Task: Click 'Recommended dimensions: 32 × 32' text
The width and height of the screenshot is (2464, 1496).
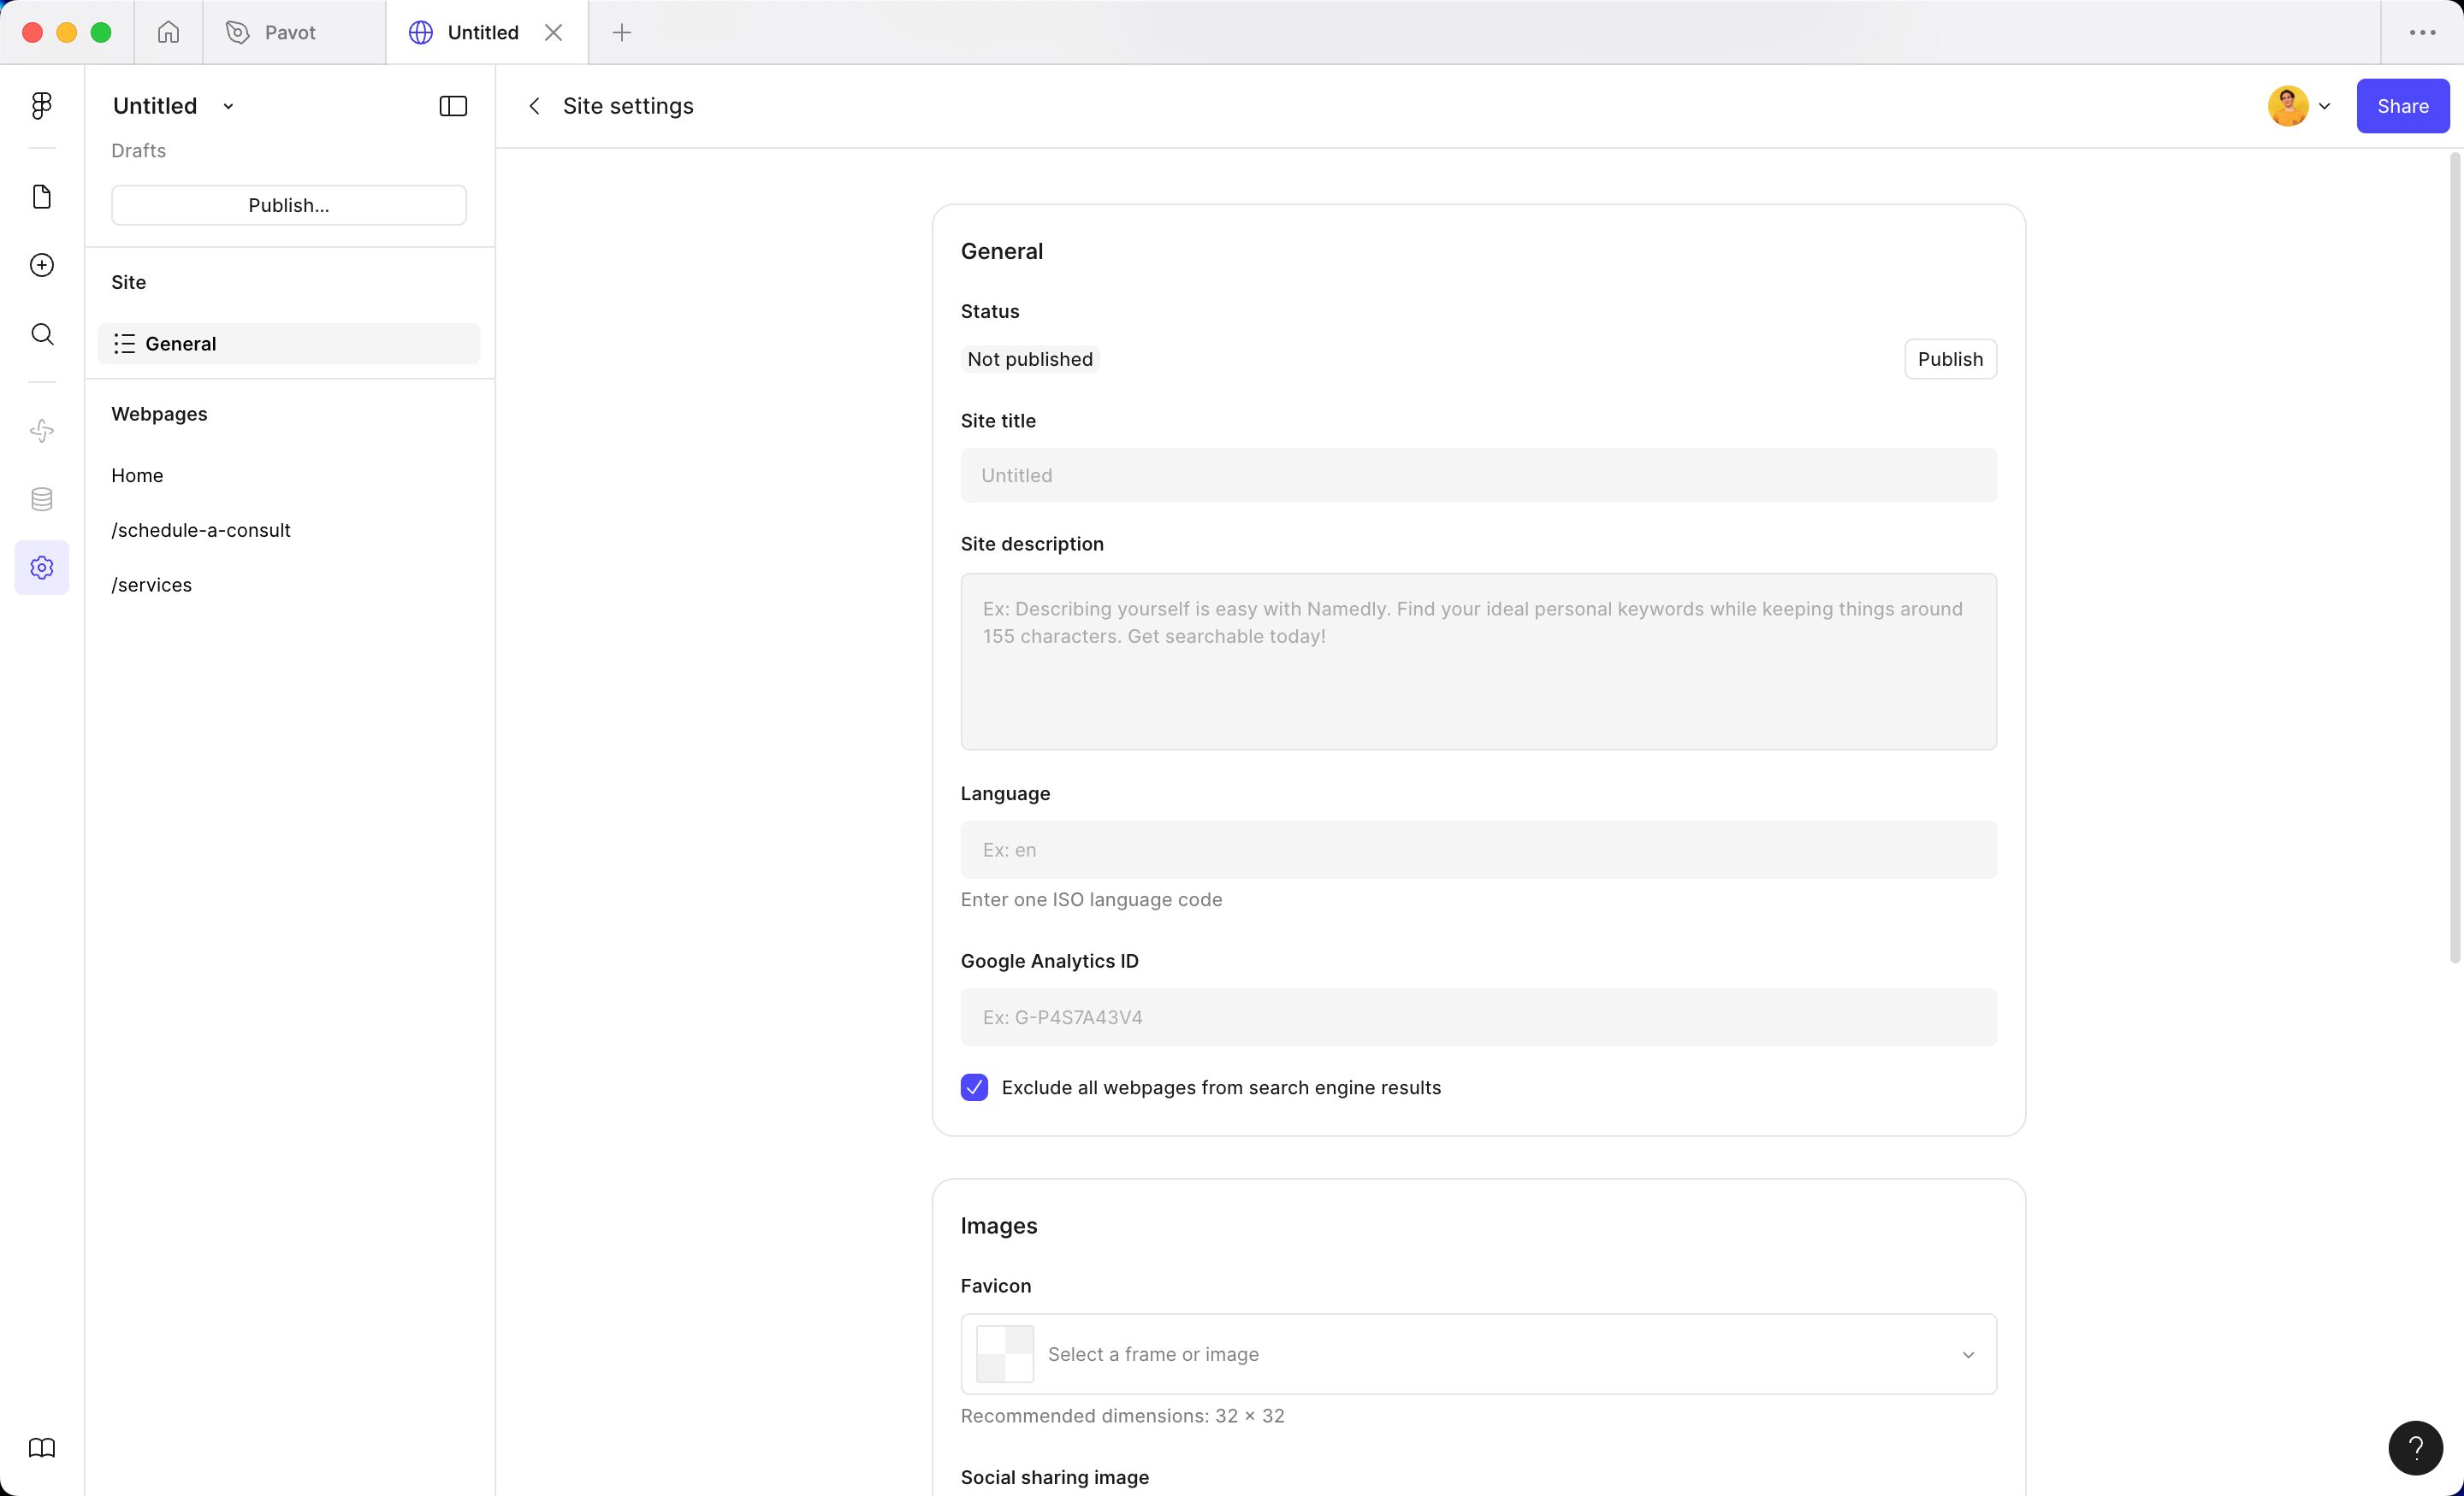Action: point(1122,1416)
